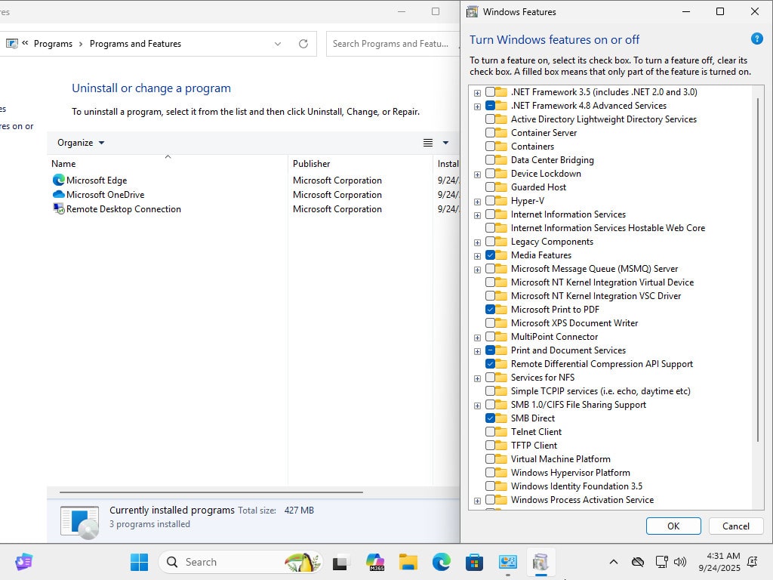Click the Programs breadcrumb item
Image resolution: width=773 pixels, height=580 pixels.
53,44
